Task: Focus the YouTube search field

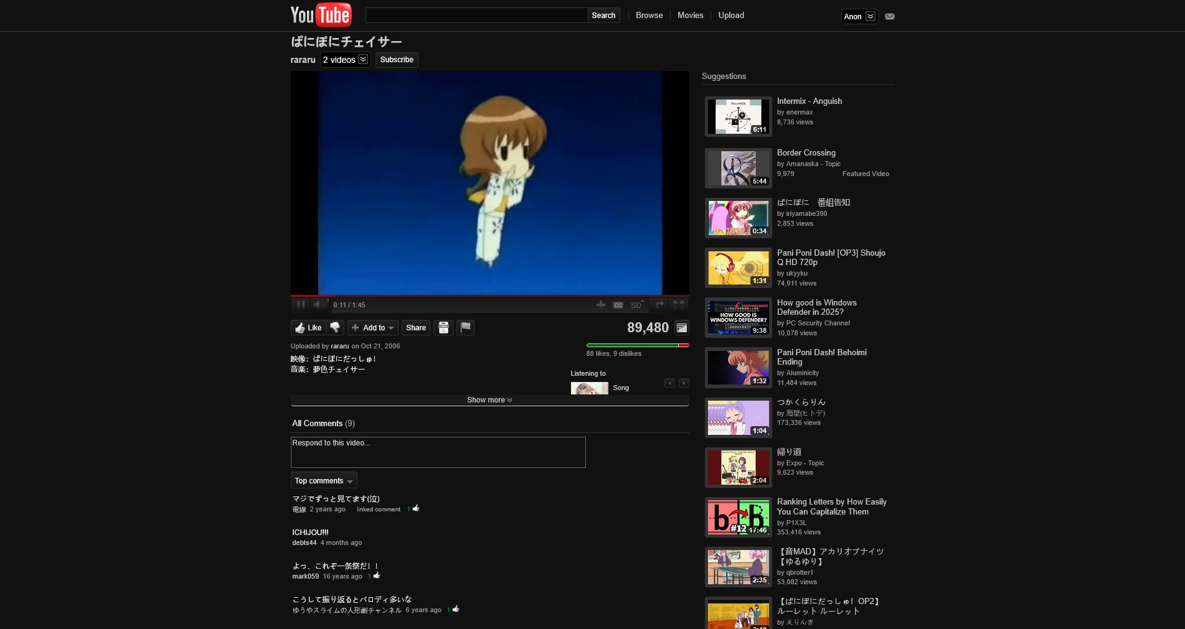Action: (476, 15)
